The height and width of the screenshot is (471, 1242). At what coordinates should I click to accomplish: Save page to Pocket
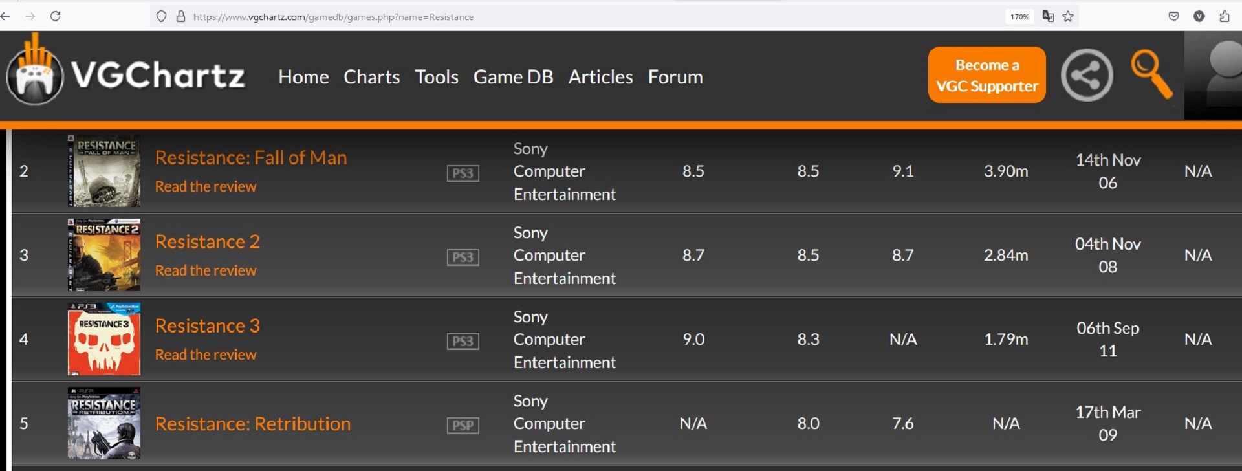point(1173,16)
